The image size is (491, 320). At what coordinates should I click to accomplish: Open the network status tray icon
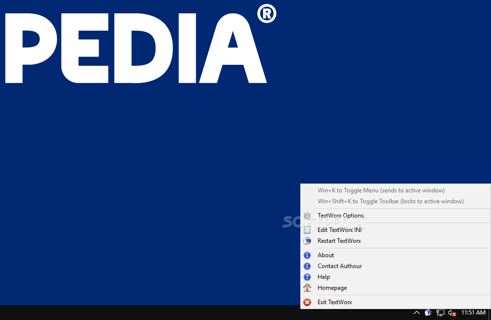440,313
